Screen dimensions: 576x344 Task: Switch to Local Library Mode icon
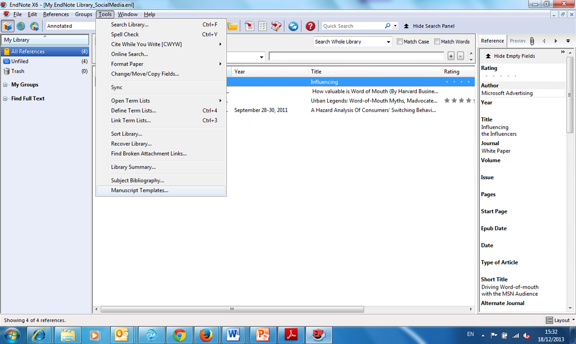click(x=8, y=26)
